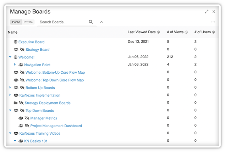Open the Manager Metrics link
The image size is (225, 152).
click(x=44, y=118)
